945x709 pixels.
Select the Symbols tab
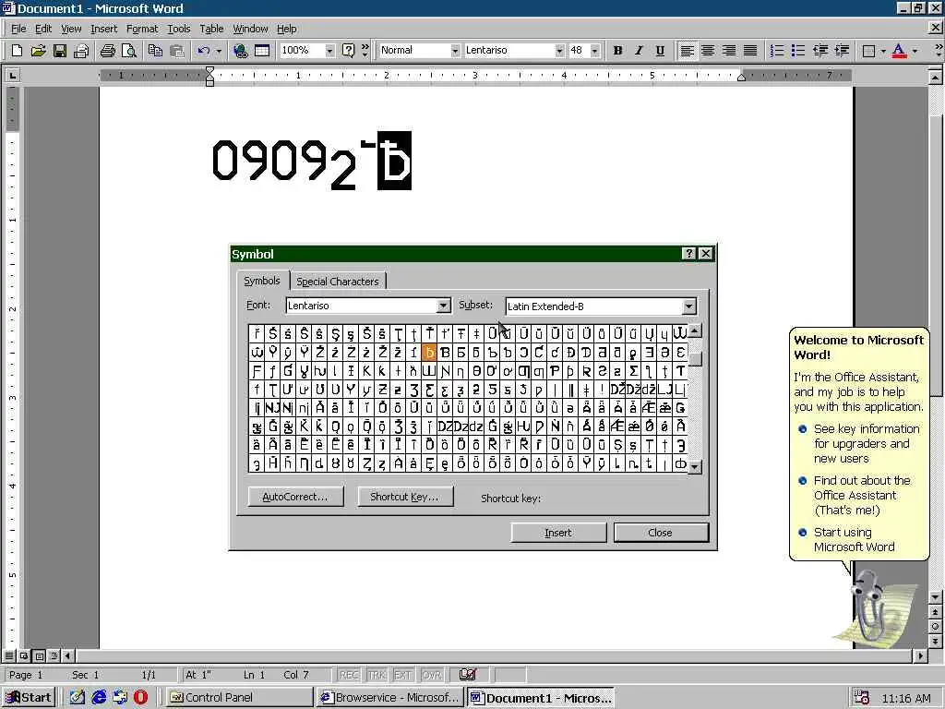261,281
